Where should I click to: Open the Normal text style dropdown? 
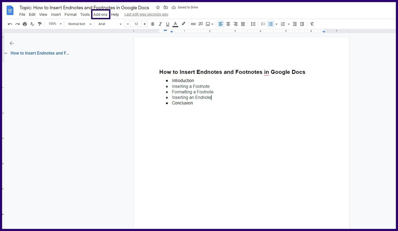80,24
